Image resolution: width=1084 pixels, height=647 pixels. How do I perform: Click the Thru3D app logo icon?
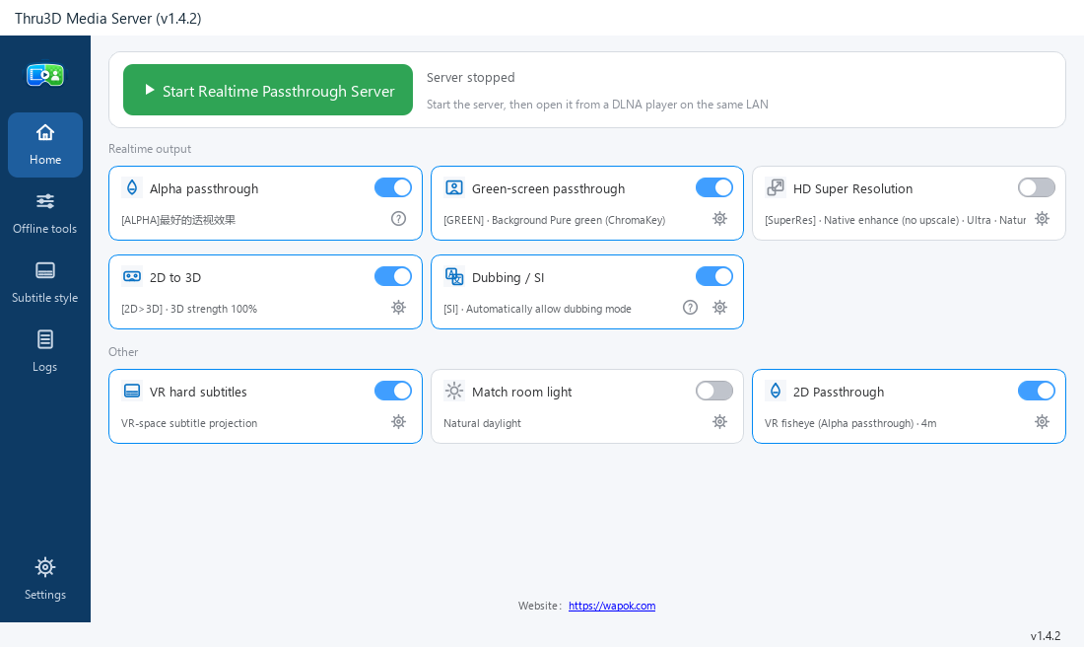tap(45, 75)
